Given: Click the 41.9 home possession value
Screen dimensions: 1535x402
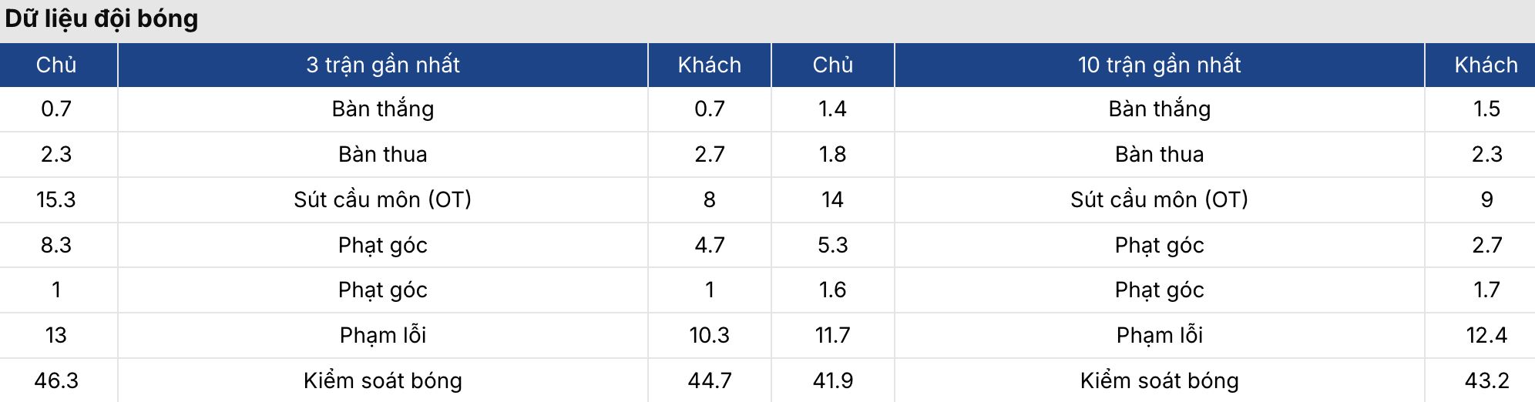Looking at the screenshot, I should click(x=832, y=380).
